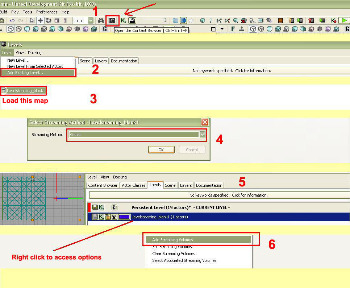Screen dimensions: 350x288
Task: Undo the last action in toolbar
Action: [12, 21]
